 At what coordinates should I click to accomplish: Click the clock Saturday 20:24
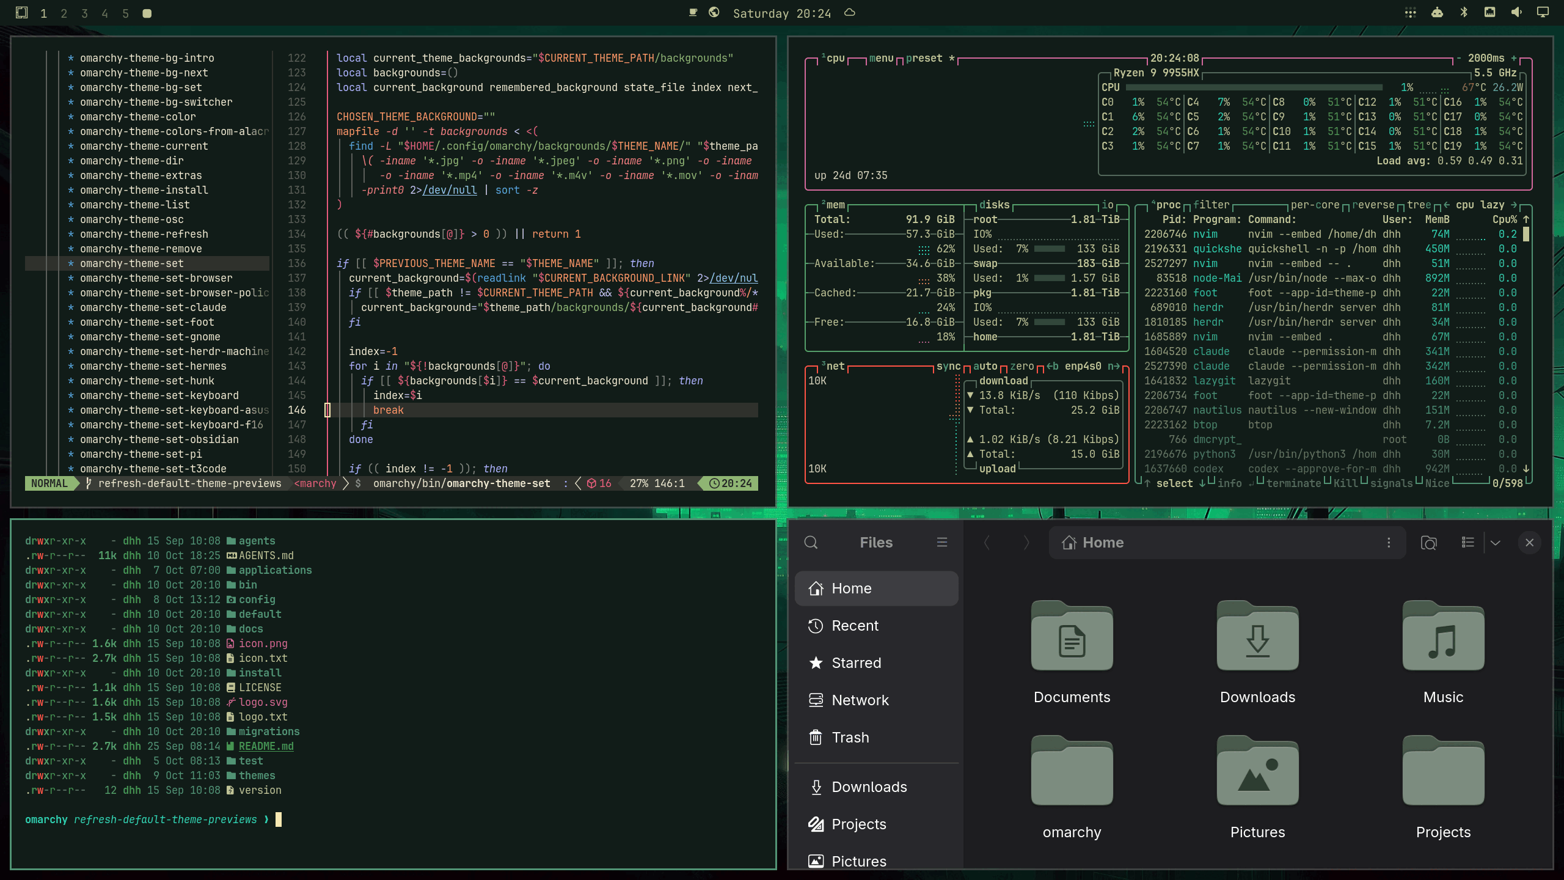click(x=782, y=13)
